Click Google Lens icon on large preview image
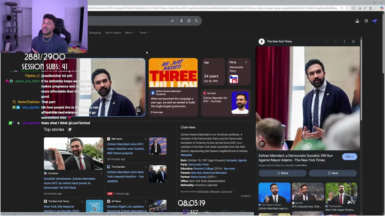 (x=262, y=144)
